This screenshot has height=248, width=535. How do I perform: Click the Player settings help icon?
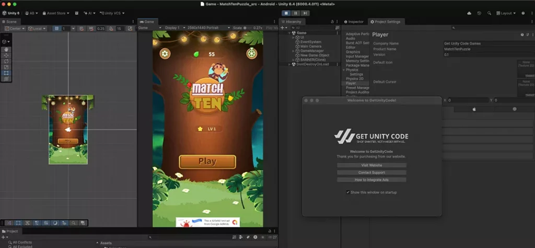coord(522,35)
